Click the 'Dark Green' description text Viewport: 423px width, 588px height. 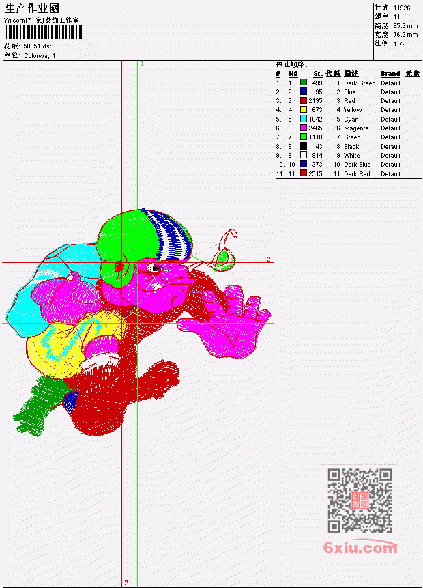(x=360, y=83)
